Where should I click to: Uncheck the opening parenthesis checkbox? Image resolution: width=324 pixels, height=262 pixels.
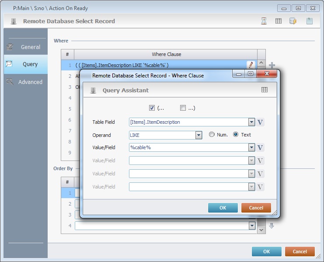pyautogui.click(x=152, y=108)
